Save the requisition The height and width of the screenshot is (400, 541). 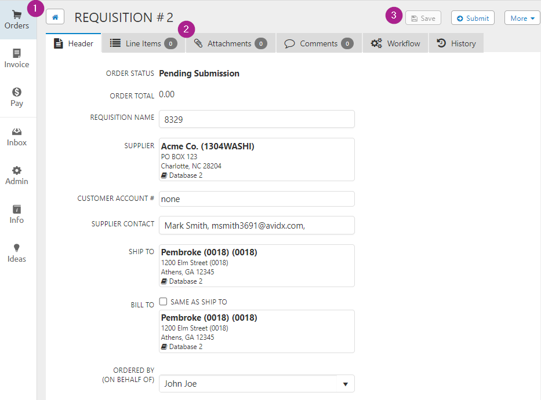click(423, 18)
